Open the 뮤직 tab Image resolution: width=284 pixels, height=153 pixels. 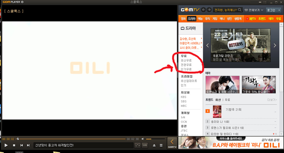(x=207, y=19)
